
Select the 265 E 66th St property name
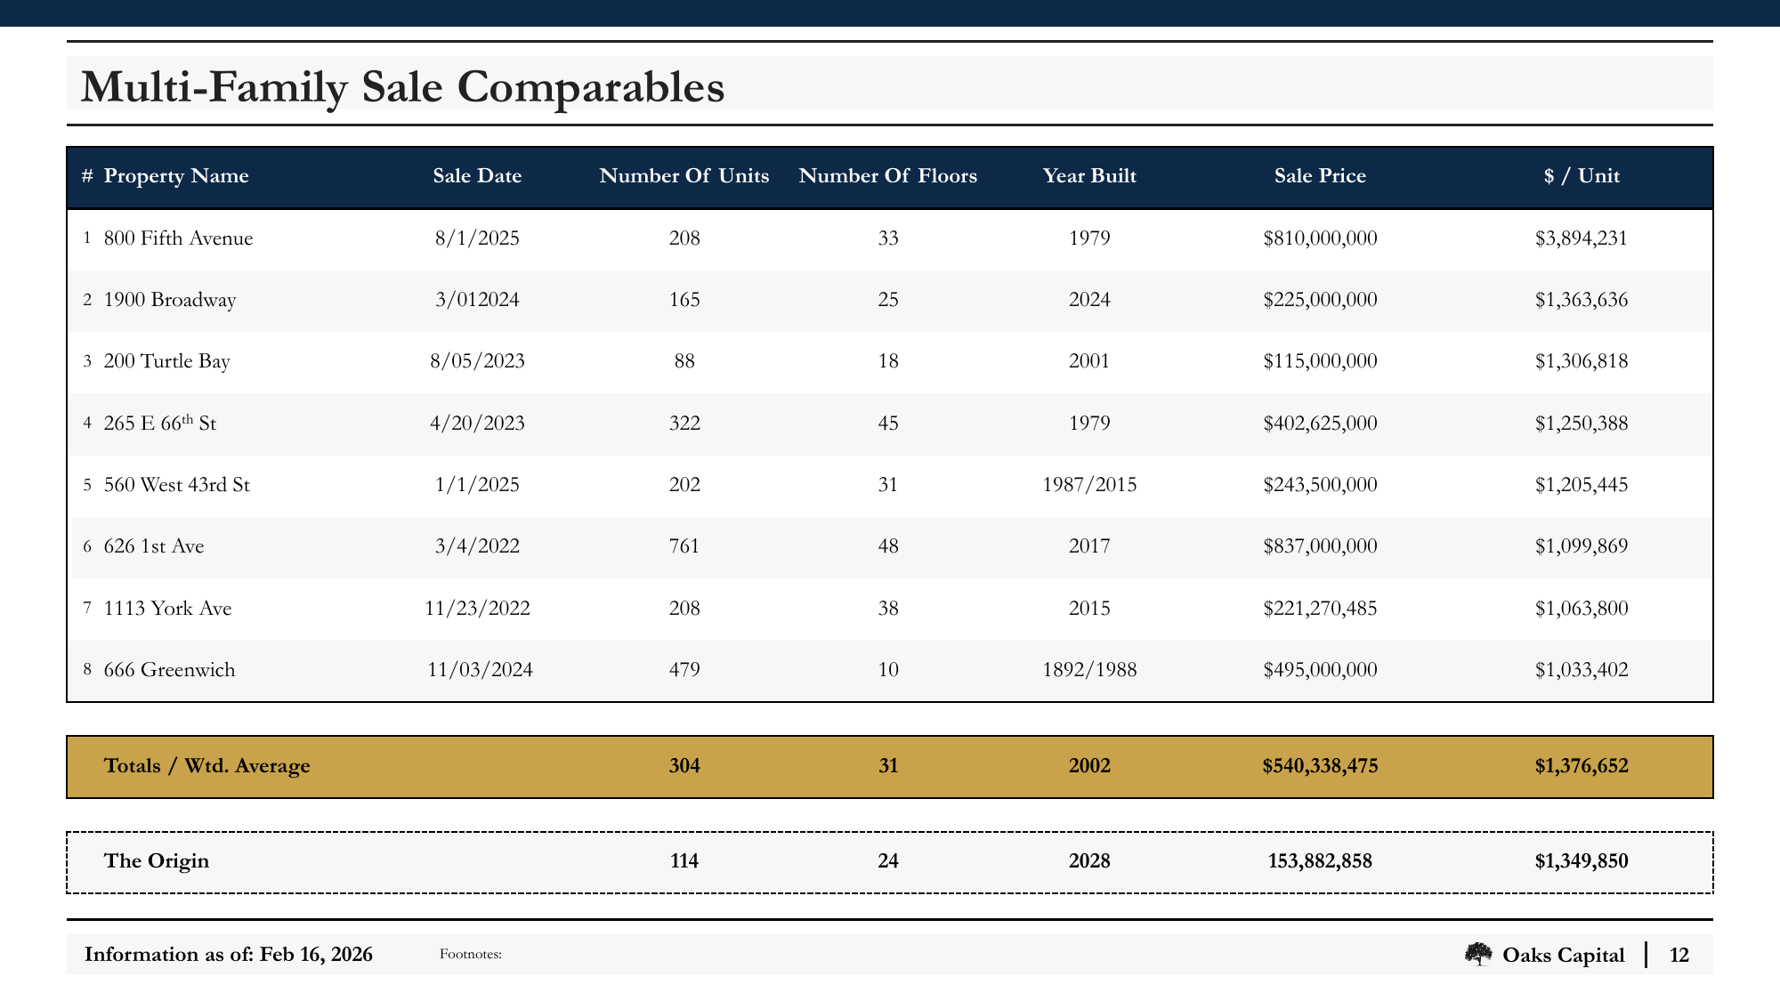(160, 423)
